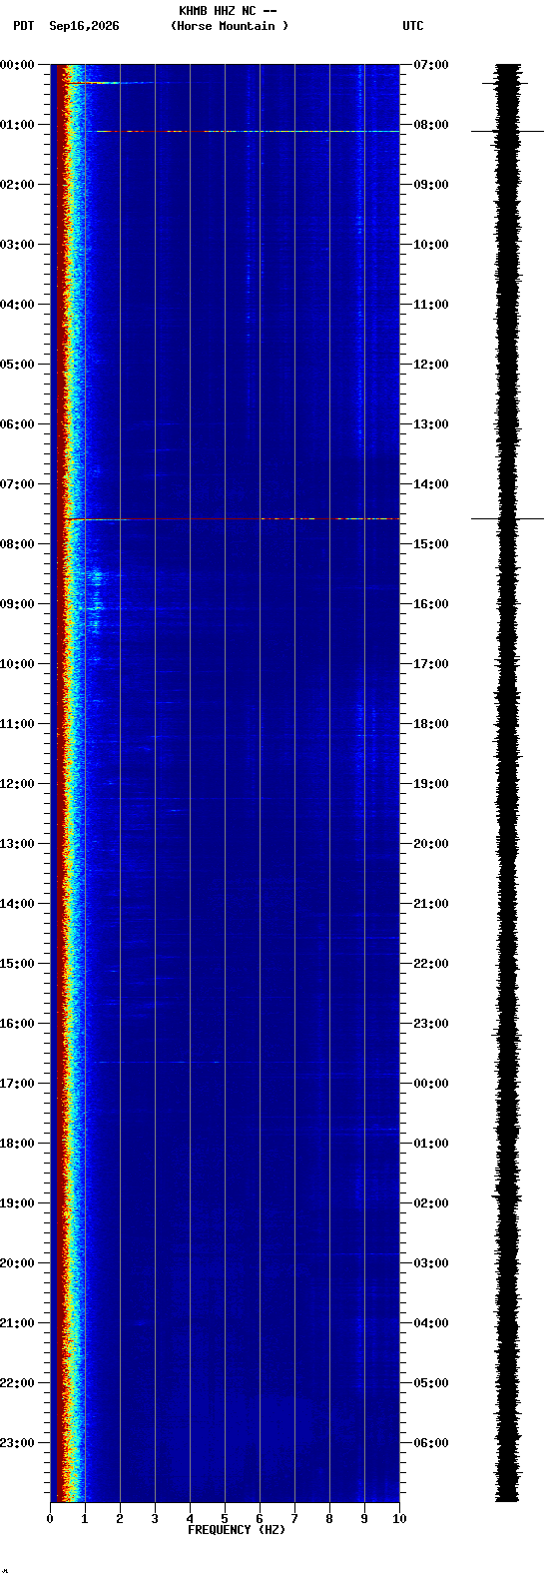Select the PDT time label '04:00'
The width and height of the screenshot is (551, 1582).
(17, 305)
